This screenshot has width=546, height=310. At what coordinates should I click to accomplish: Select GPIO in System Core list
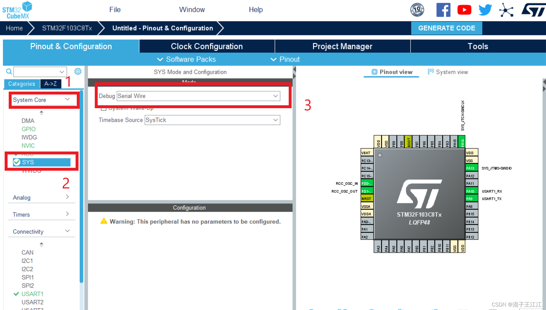28,129
